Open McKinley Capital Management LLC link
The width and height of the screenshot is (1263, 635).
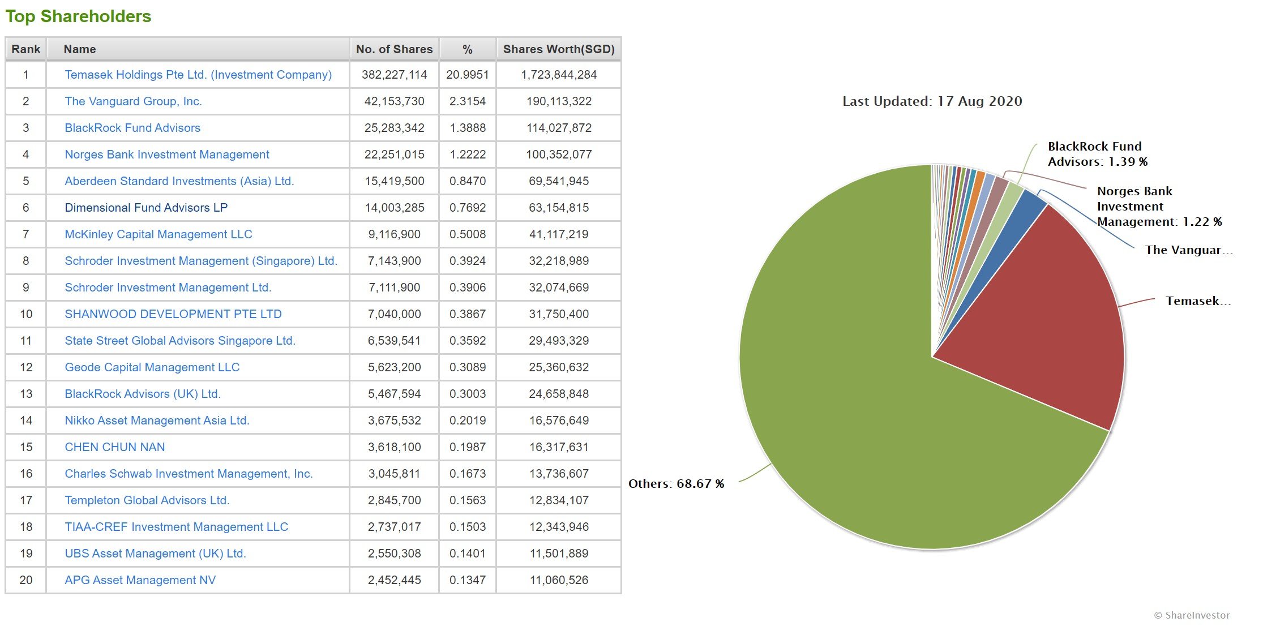[159, 234]
